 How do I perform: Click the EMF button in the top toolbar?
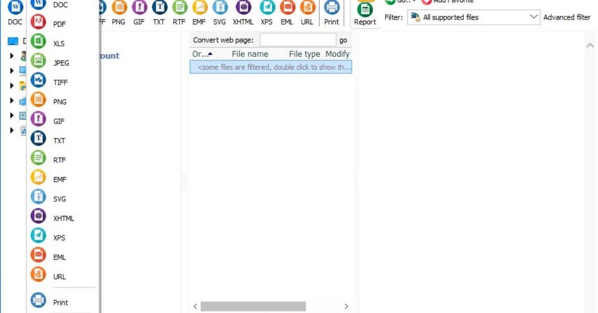199,12
